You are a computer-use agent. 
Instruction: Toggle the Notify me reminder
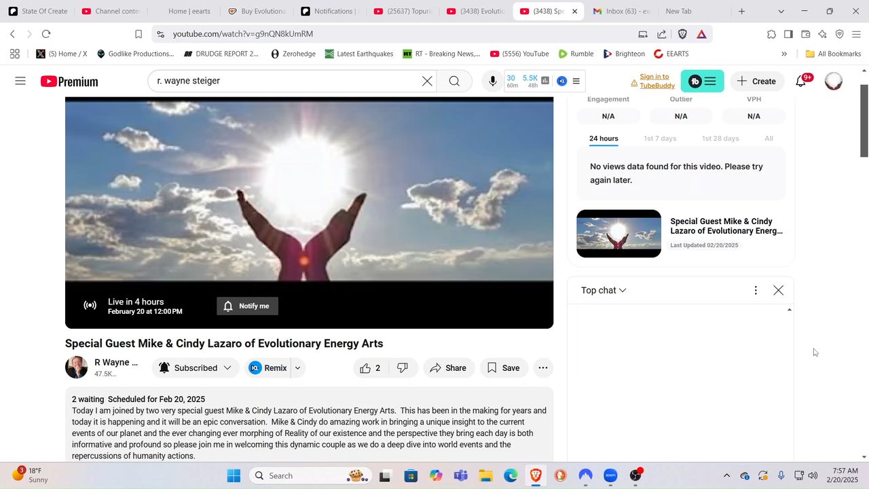pos(247,306)
